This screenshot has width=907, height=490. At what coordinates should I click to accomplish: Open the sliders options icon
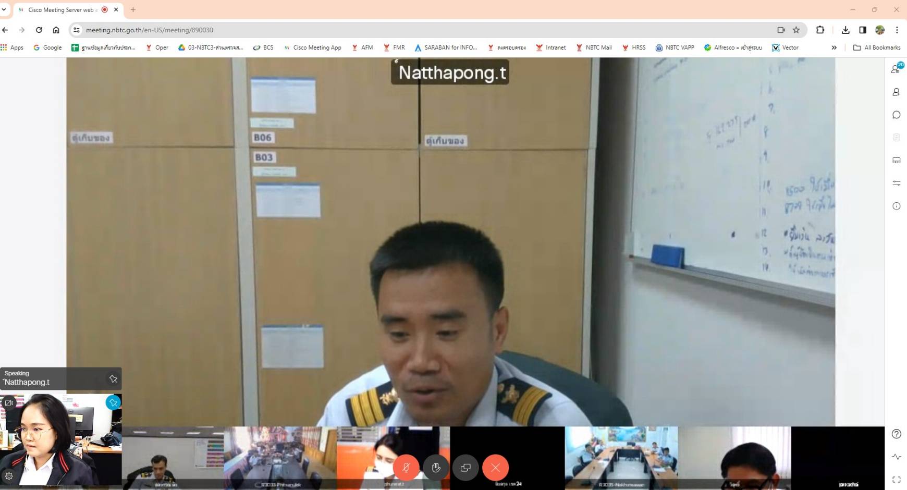point(896,183)
